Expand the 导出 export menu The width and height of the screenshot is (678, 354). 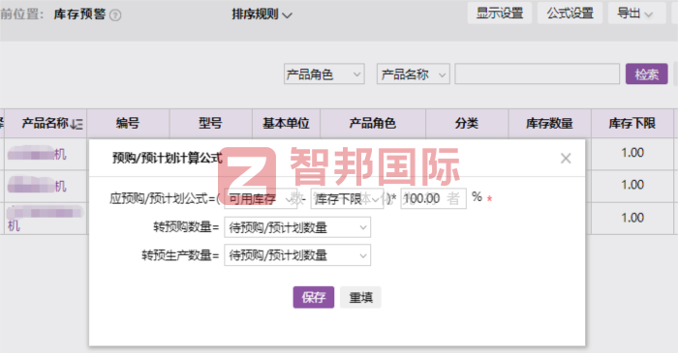click(x=636, y=13)
